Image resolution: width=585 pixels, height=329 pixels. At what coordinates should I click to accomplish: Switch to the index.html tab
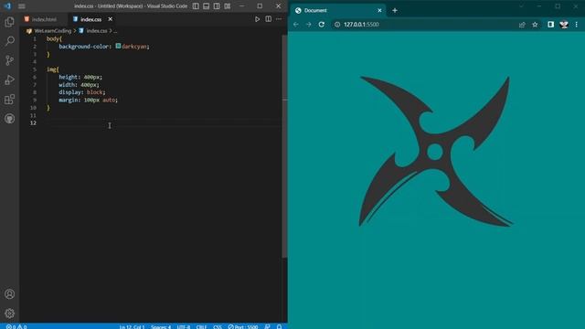pyautogui.click(x=44, y=19)
